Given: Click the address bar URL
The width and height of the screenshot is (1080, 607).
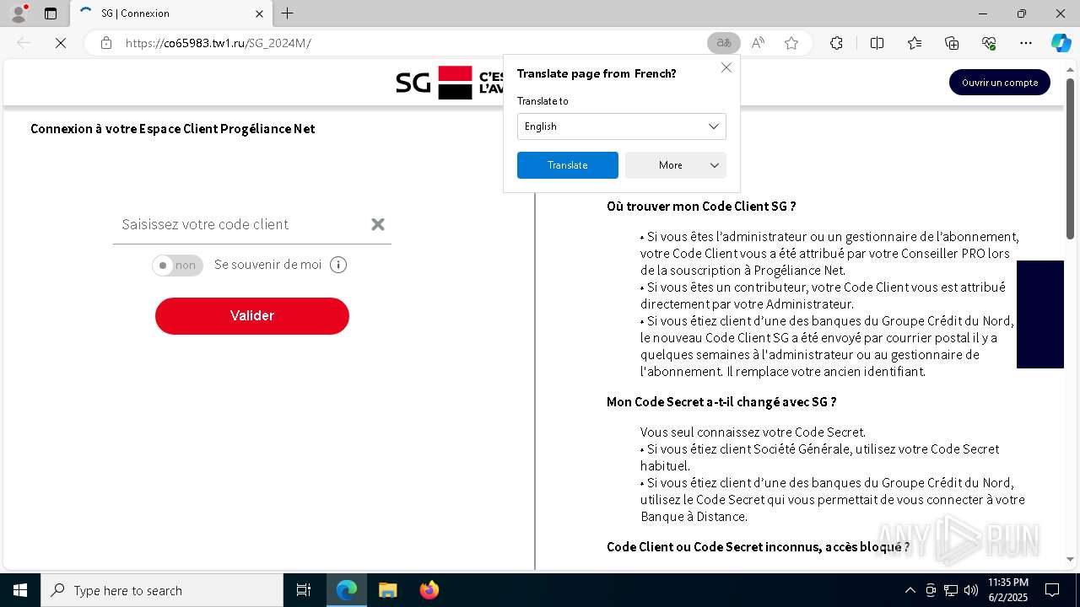Looking at the screenshot, I should 218,43.
